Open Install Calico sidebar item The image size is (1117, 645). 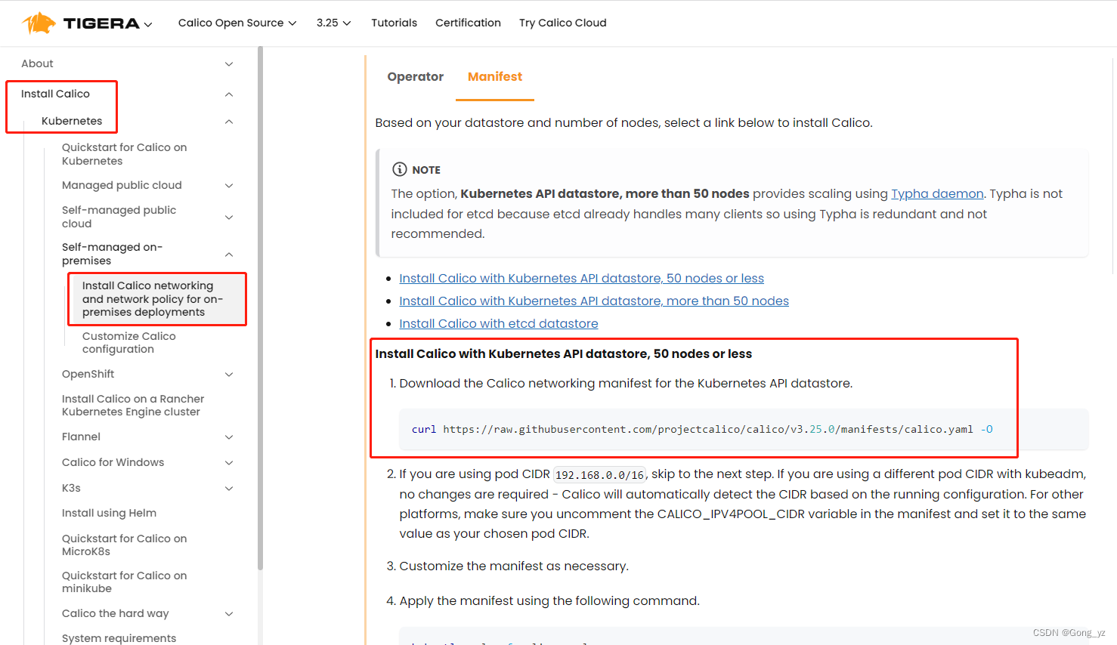[55, 94]
